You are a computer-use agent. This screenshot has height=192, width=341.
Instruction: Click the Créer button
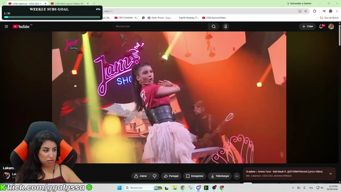(x=307, y=26)
